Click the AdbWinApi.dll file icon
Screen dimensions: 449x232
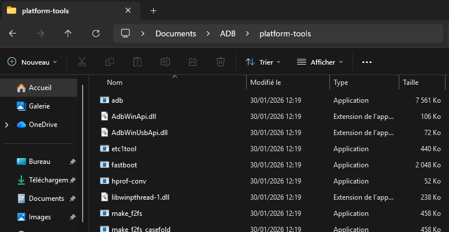click(105, 116)
